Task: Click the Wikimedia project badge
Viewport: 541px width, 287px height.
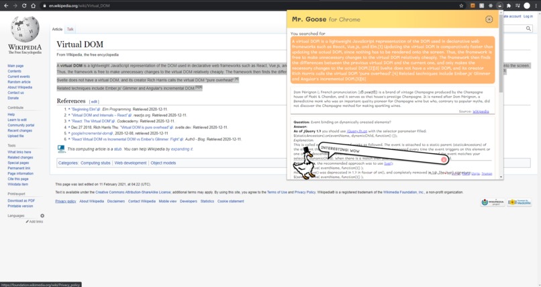Action: click(493, 202)
